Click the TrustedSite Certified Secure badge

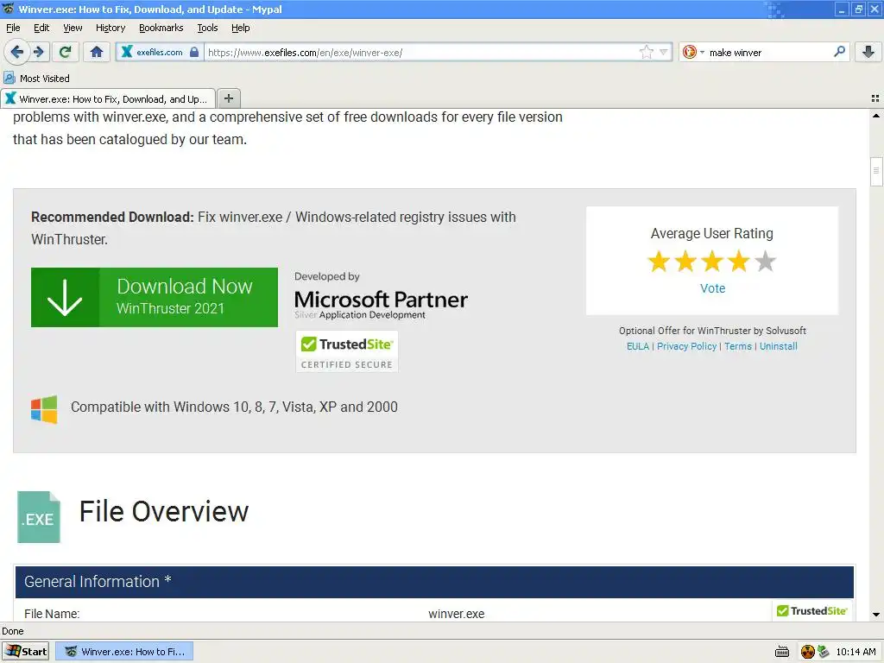click(347, 351)
